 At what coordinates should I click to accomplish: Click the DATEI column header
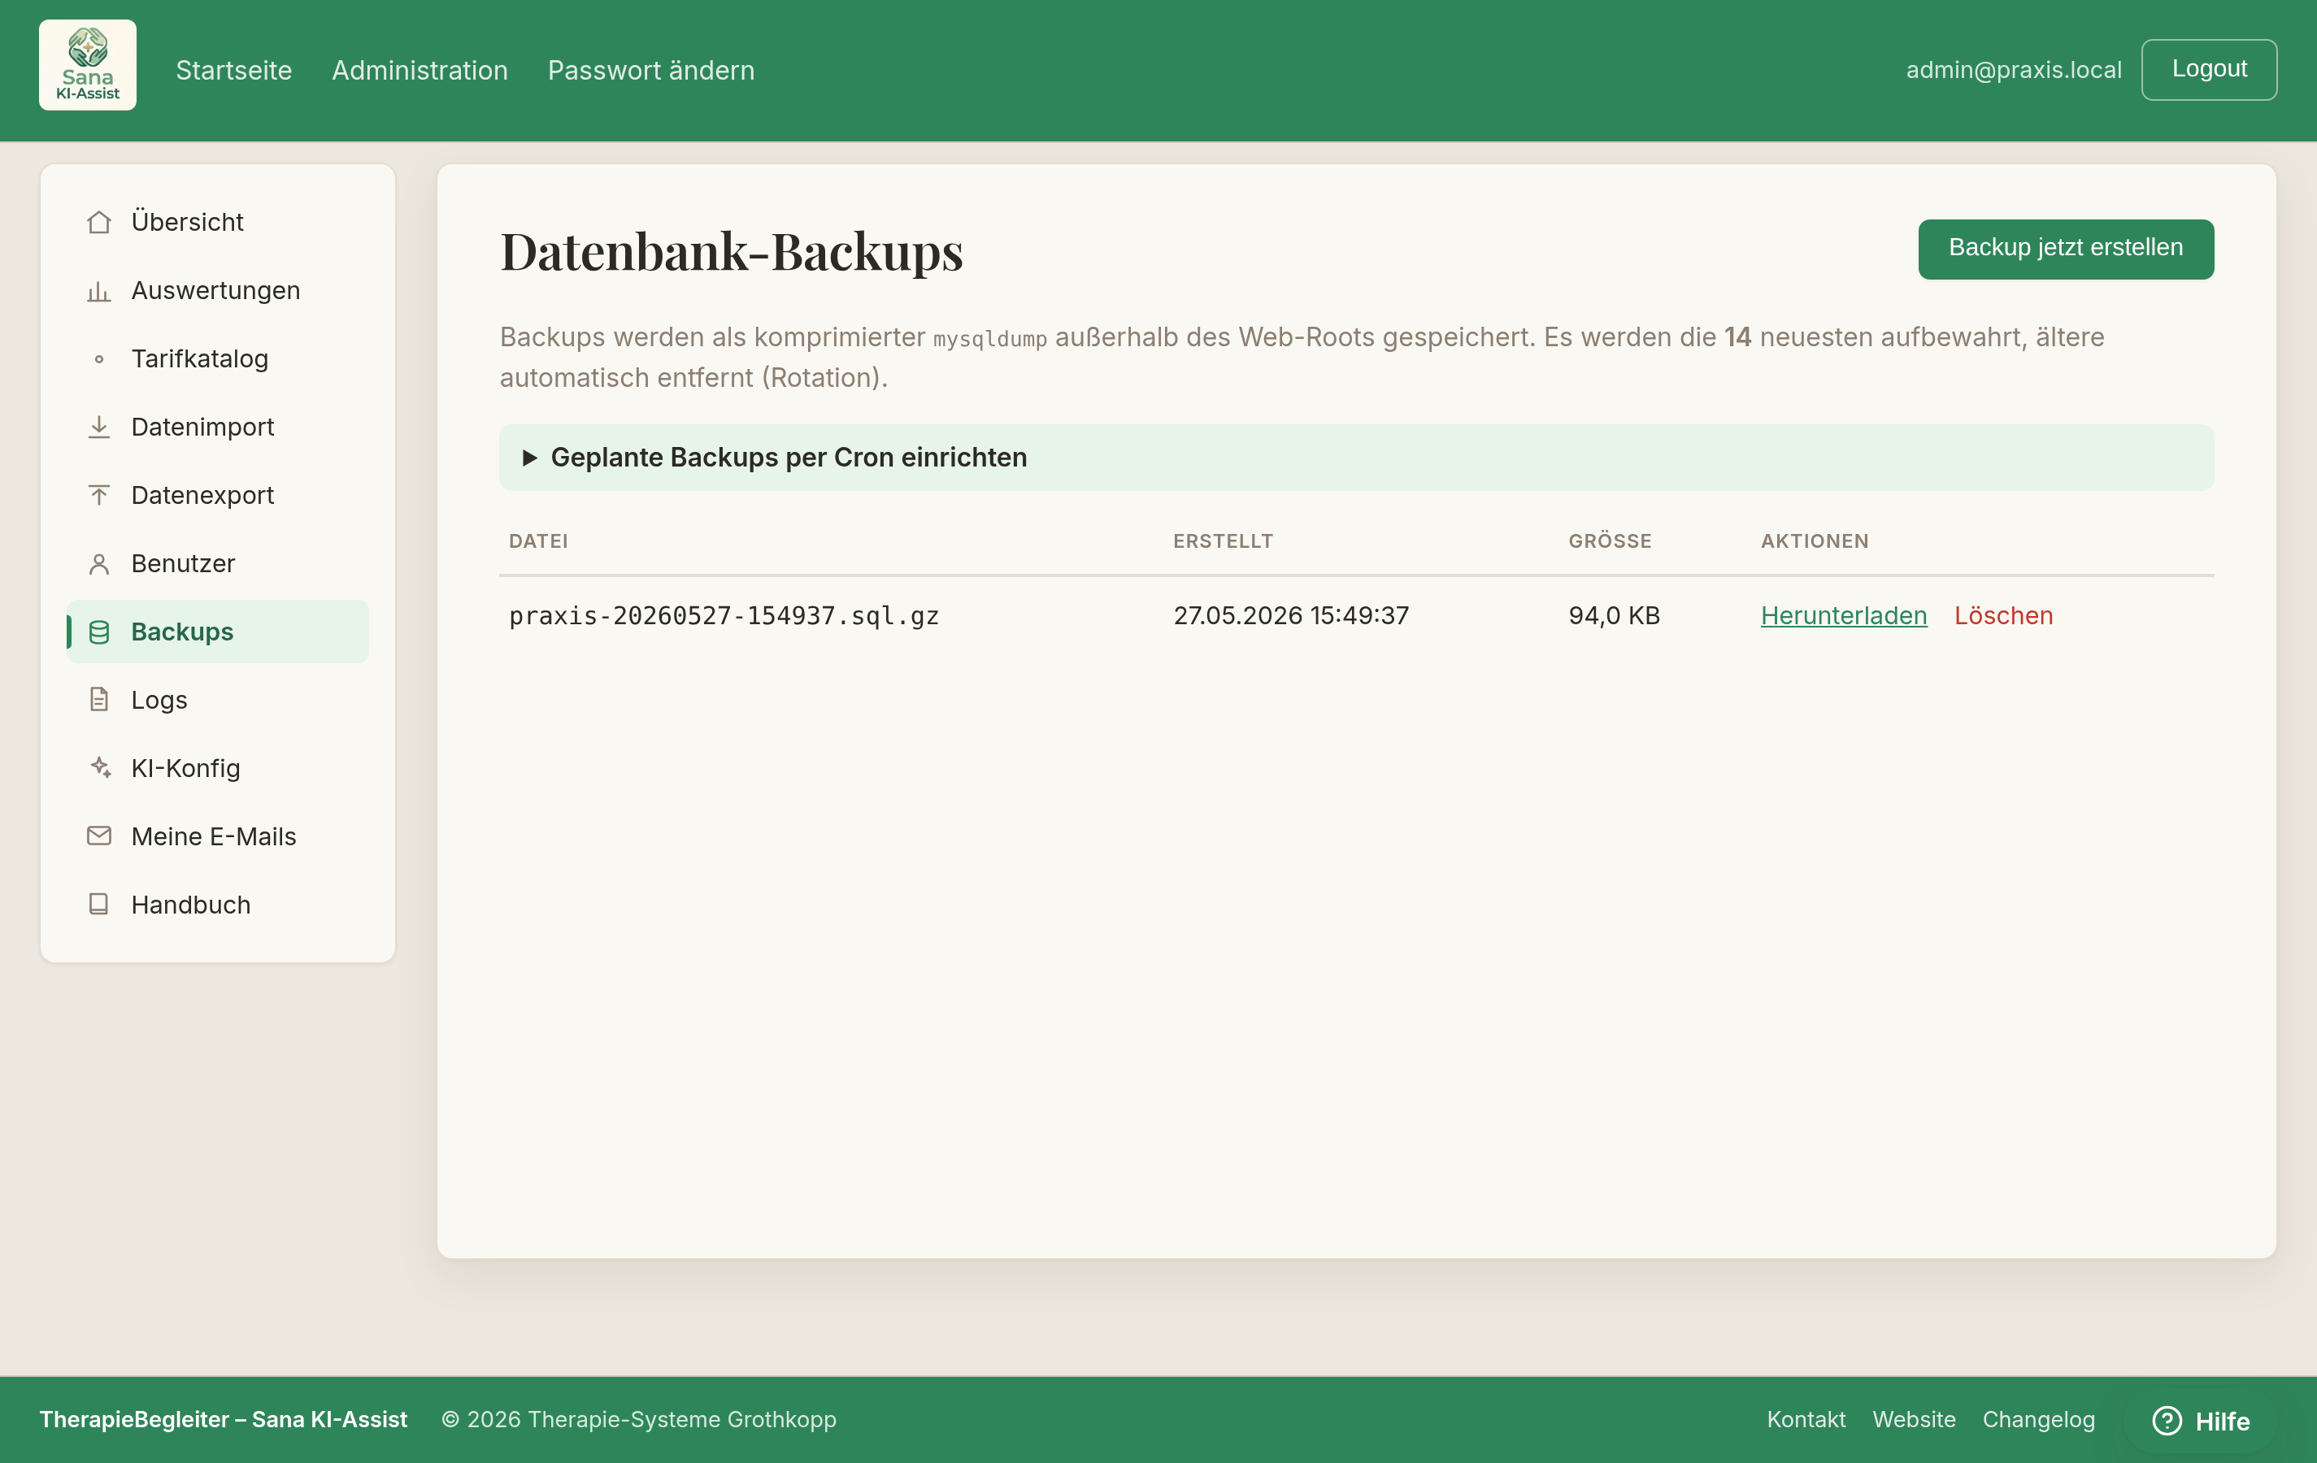pos(538,541)
